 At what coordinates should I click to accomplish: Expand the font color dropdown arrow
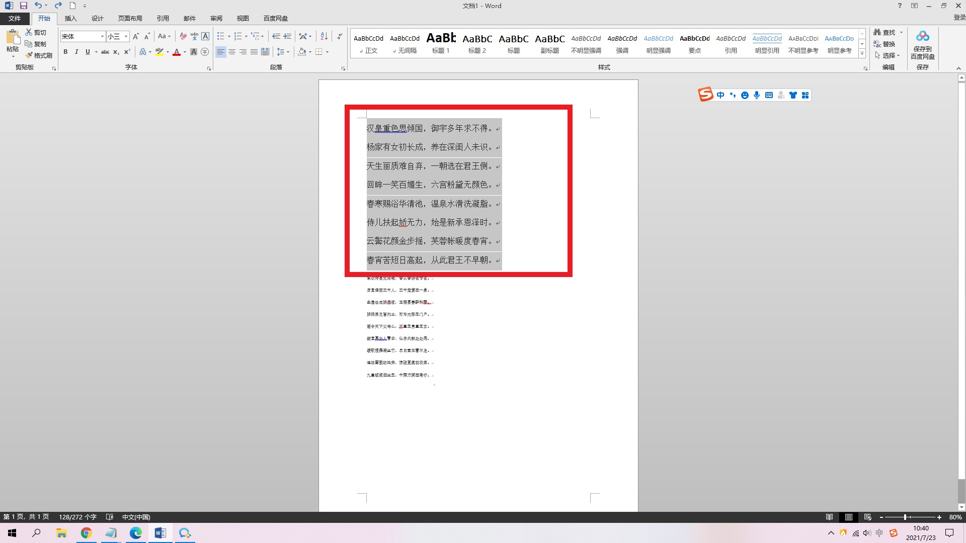185,52
